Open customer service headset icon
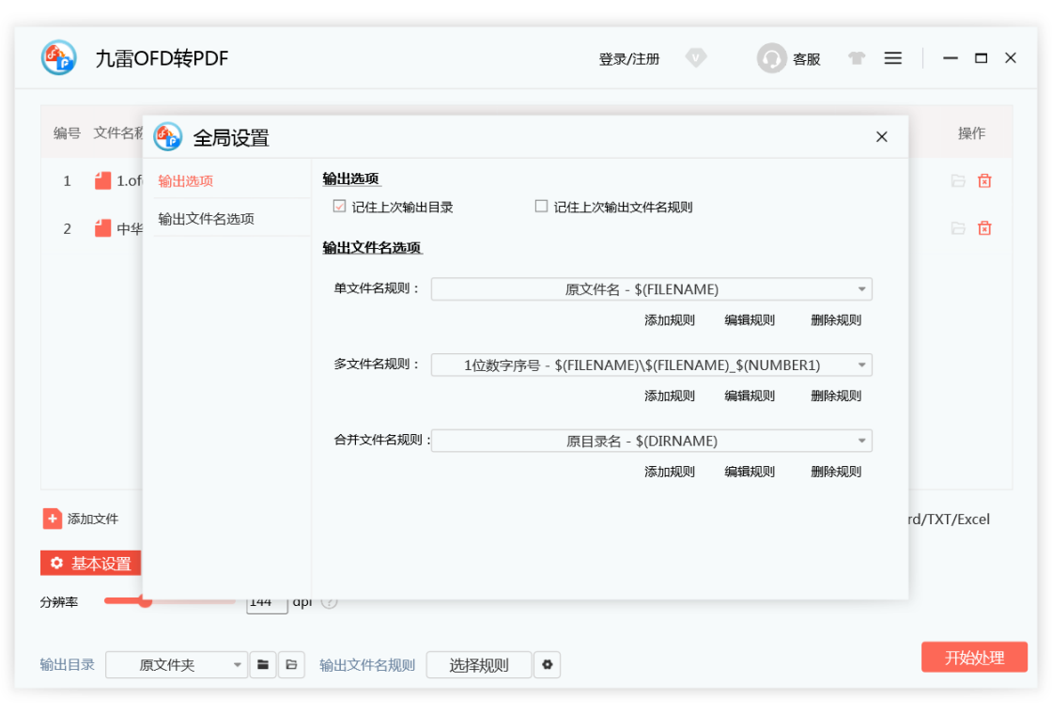This screenshot has height=714, width=1052. [x=771, y=58]
